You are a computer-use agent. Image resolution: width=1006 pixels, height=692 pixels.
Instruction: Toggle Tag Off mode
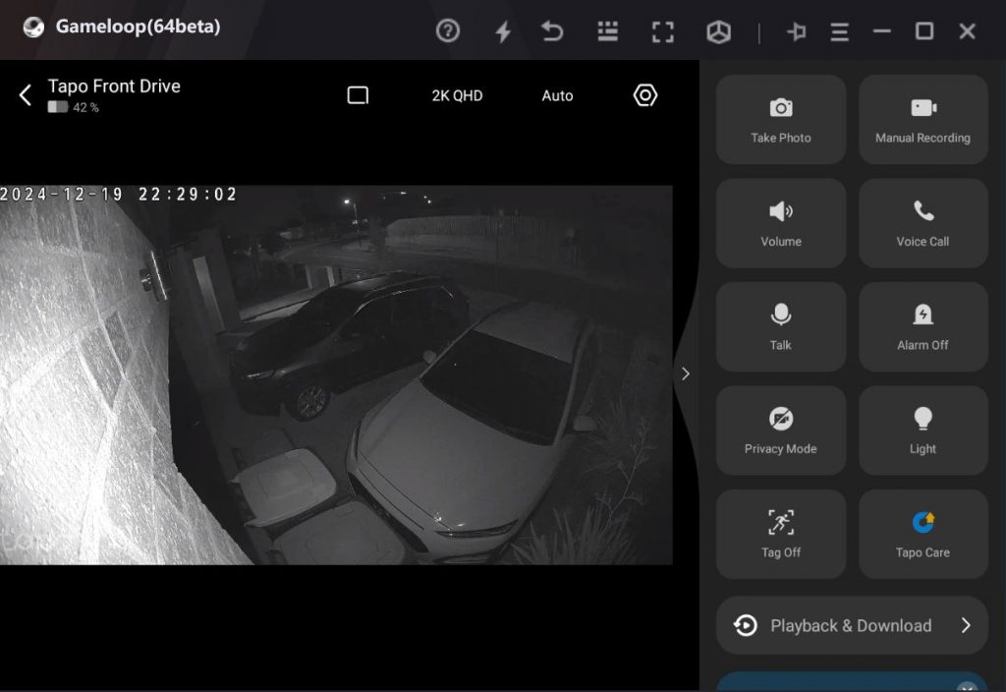[780, 533]
